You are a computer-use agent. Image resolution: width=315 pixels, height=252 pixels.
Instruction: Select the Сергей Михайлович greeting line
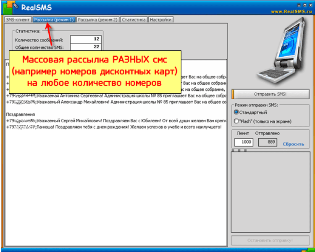[116, 121]
